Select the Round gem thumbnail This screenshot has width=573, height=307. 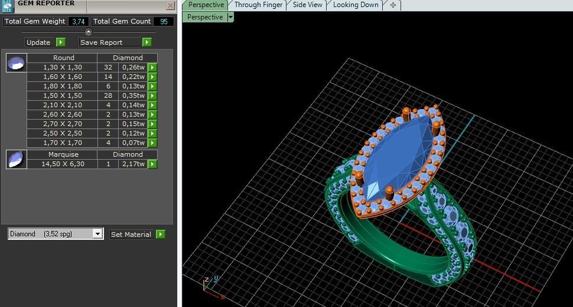click(16, 62)
